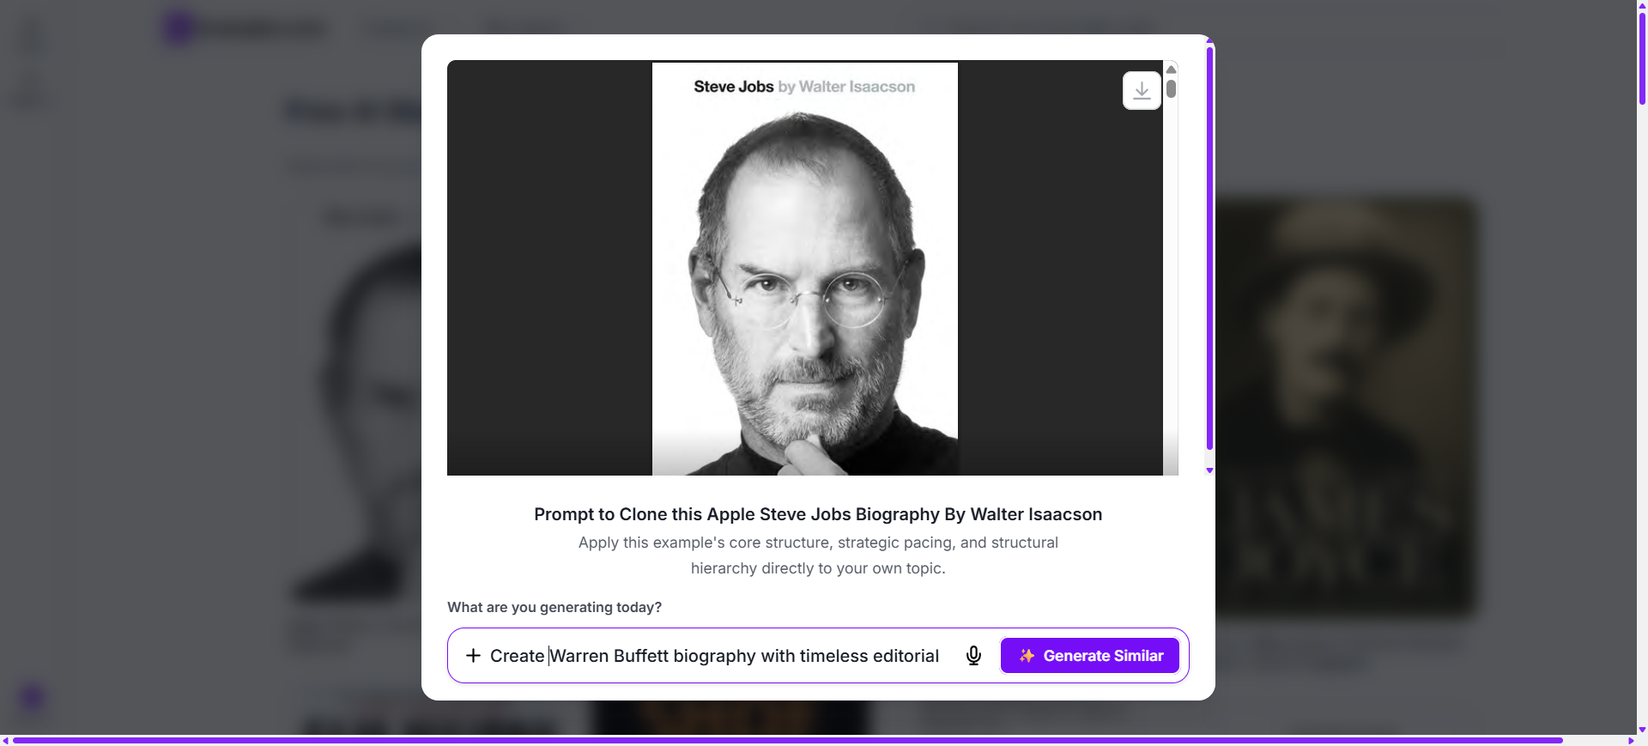
Task: Click the page horizontal scrollbar at bottom
Action: click(x=787, y=740)
